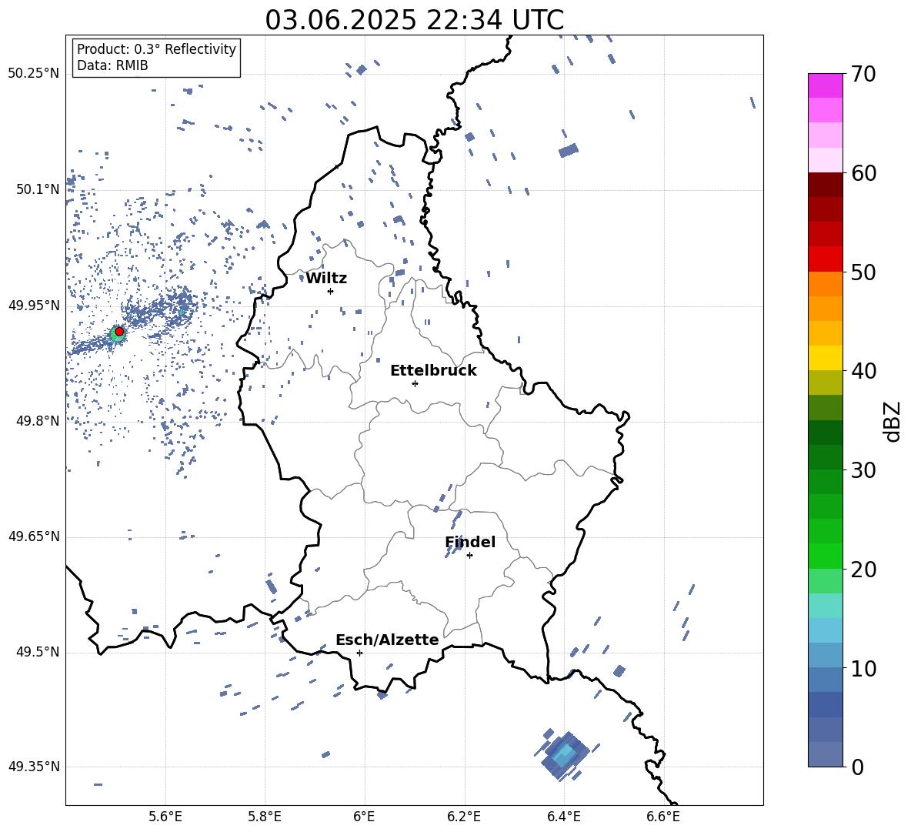Click the 0 tick on the colorbar

tap(857, 767)
